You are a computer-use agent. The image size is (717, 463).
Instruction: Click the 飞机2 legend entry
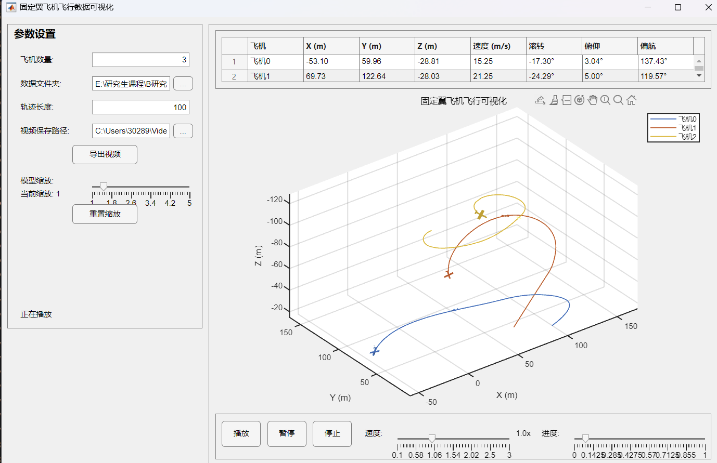pyautogui.click(x=673, y=137)
